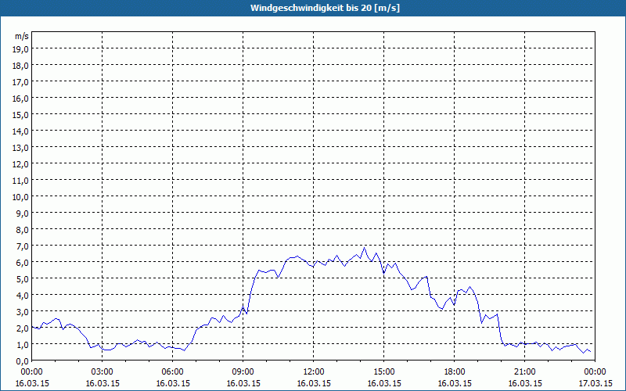Image resolution: width=626 pixels, height=391 pixels.
Task: Click the 9,0 y-axis label
Action: point(22,213)
